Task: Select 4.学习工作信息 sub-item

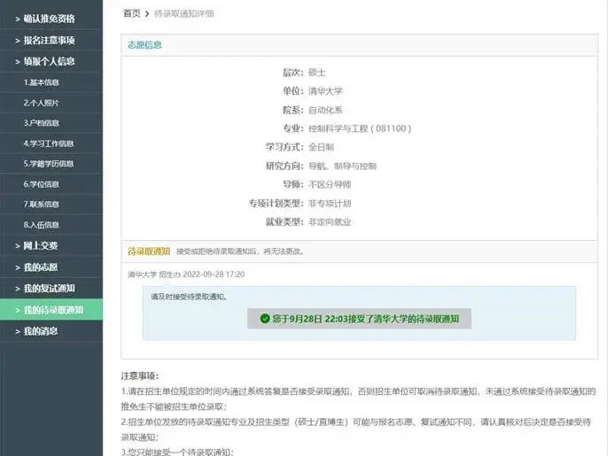Action: [51, 143]
